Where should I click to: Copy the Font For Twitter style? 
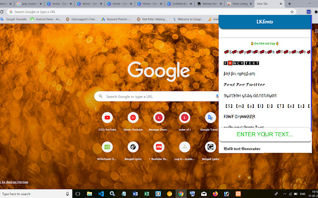244,85
